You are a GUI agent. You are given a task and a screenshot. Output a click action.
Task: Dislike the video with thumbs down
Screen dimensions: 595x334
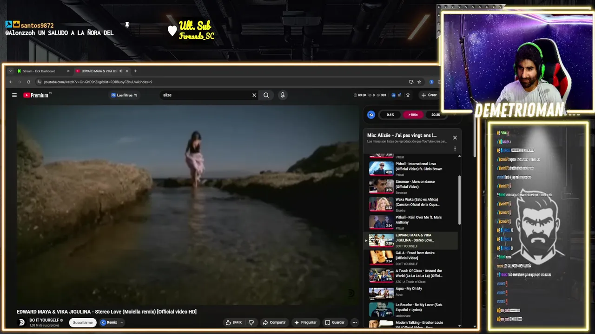click(x=251, y=322)
